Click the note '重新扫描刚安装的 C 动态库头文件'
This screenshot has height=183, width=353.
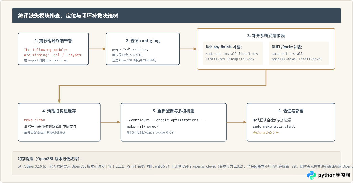(151, 133)
